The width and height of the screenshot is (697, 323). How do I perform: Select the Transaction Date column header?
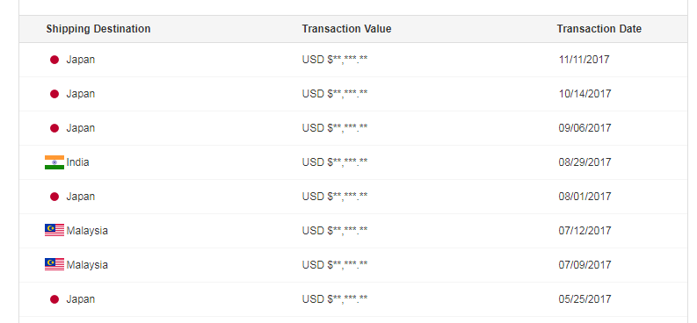(x=599, y=29)
